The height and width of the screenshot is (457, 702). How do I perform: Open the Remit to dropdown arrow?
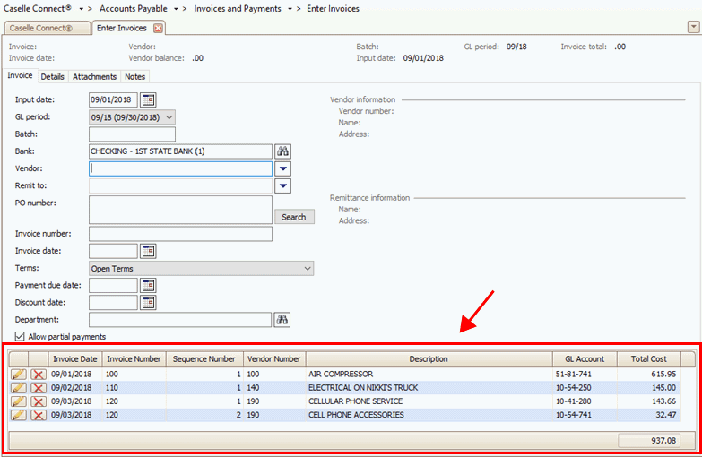point(283,185)
